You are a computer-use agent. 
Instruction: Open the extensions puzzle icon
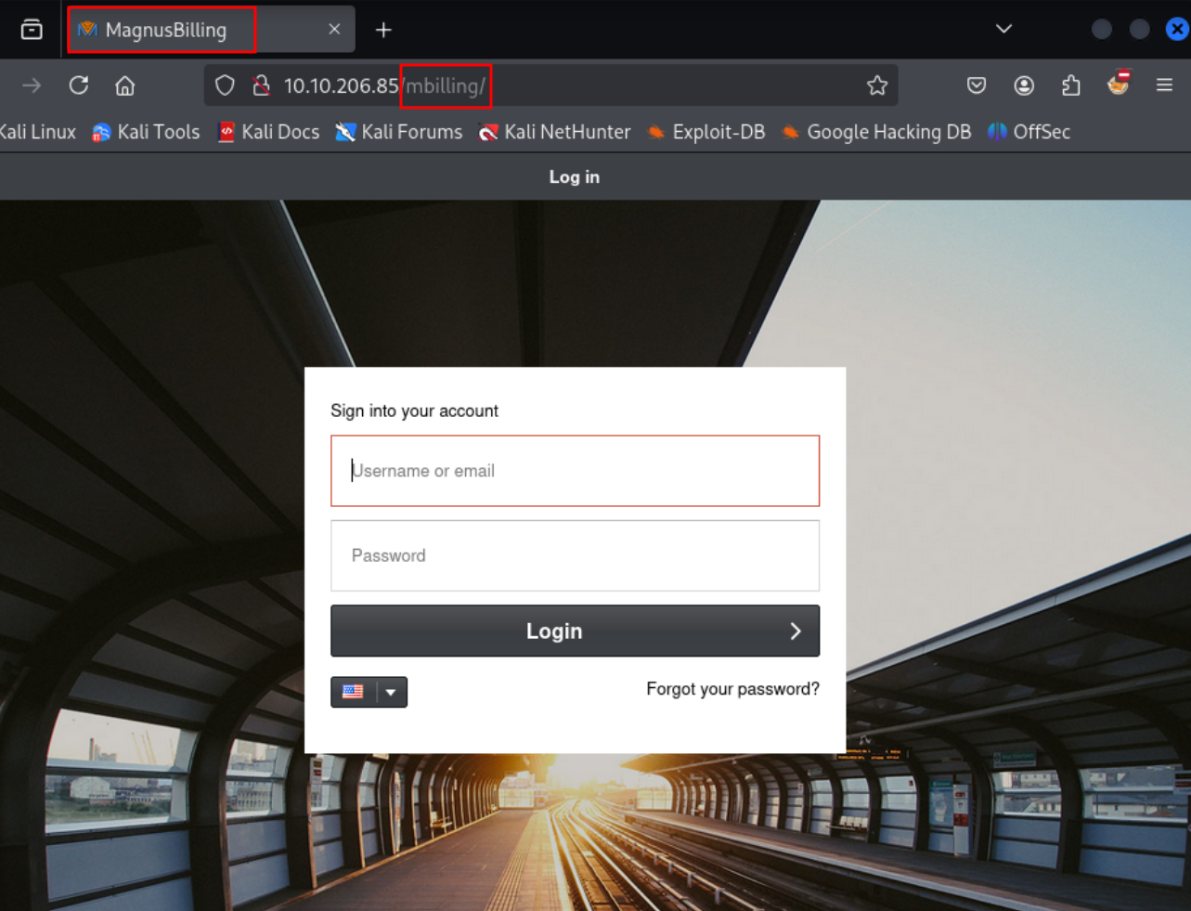pos(1071,85)
